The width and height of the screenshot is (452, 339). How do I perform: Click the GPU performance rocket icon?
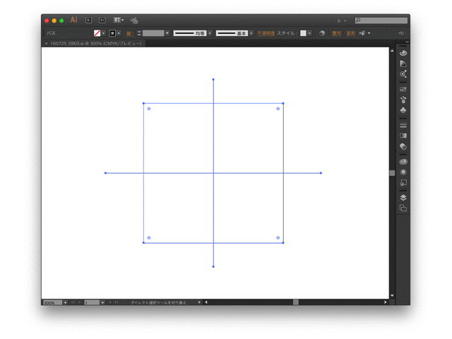(x=134, y=20)
